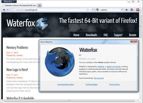Open the home page via house icon
The image size is (143, 103).
pos(126,10)
